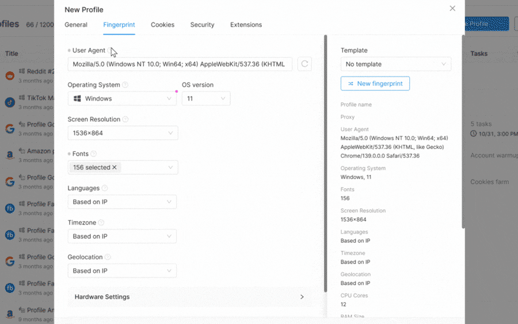This screenshot has width=518, height=324.
Task: Expand the Fonts selection dropdown
Action: point(123,167)
